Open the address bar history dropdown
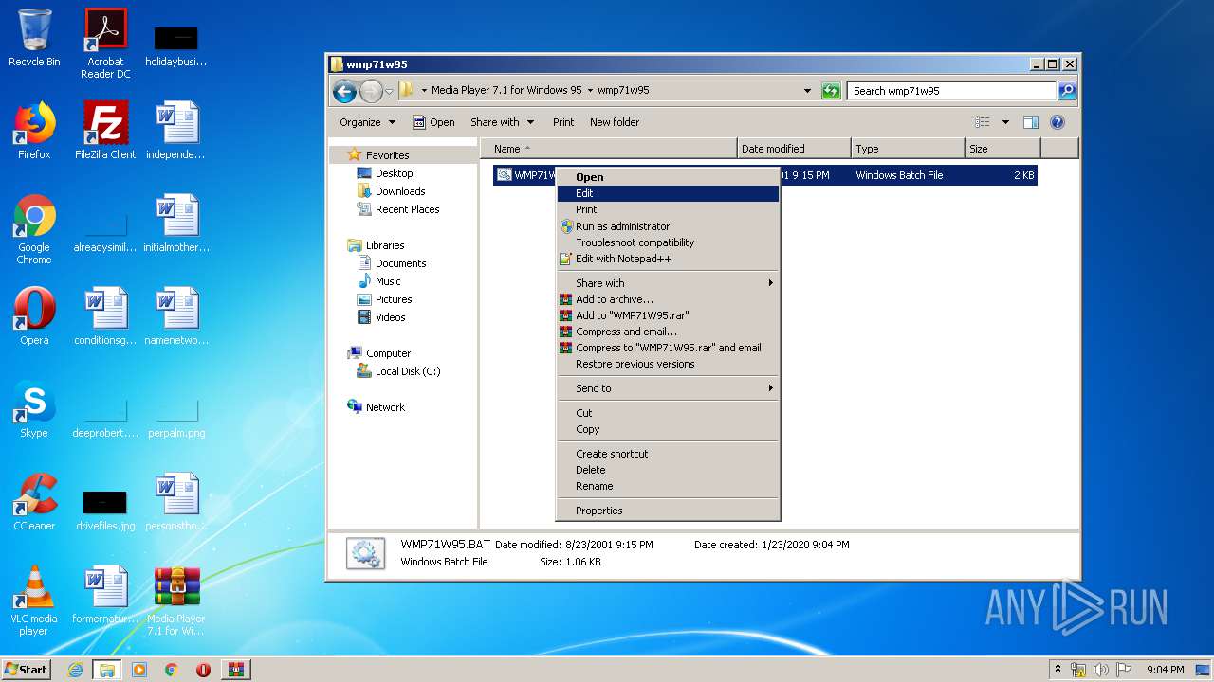Viewport: 1214px width, 682px height. click(x=807, y=91)
